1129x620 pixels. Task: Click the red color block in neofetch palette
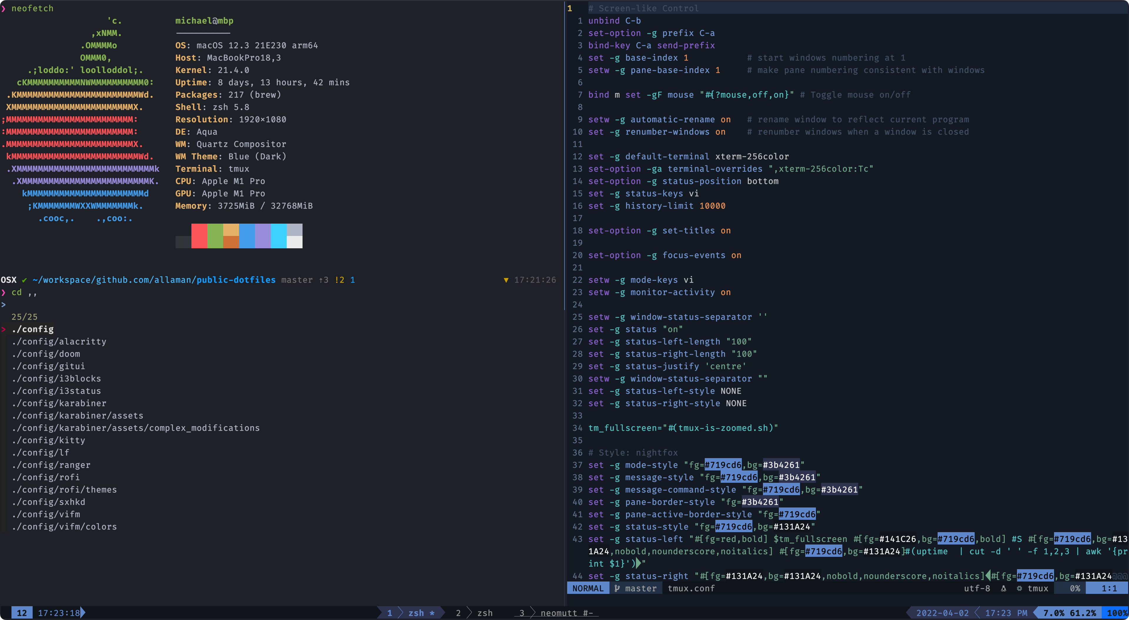[x=199, y=236]
